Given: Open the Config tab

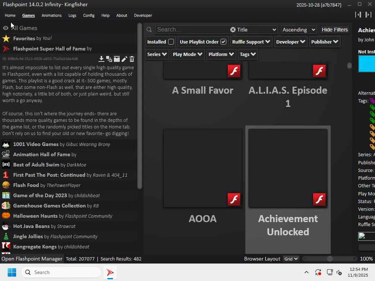Looking at the screenshot, I should [x=89, y=15].
